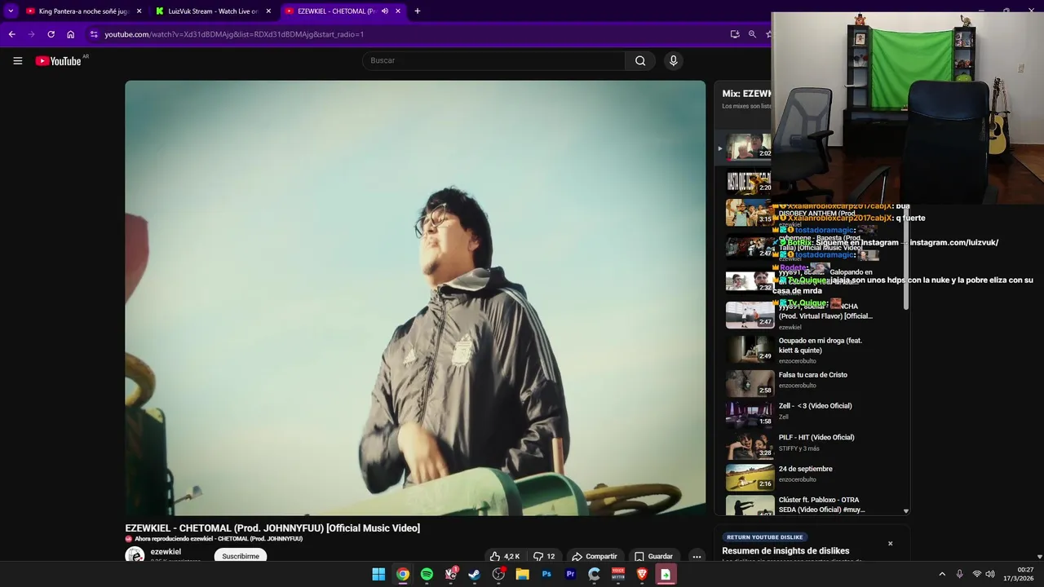Screen dimensions: 1044x587
Task: Open Voicemeeter from the taskbar
Action: click(618, 574)
